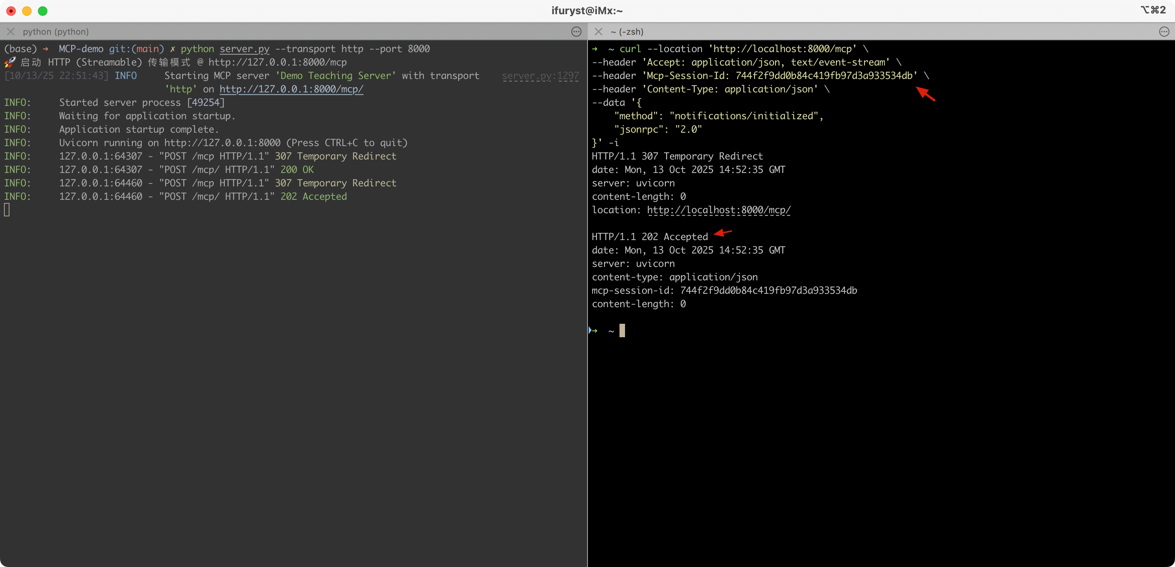Click the underlined server.py filename in command
Image resolution: width=1175 pixels, height=567 pixels.
click(x=245, y=49)
